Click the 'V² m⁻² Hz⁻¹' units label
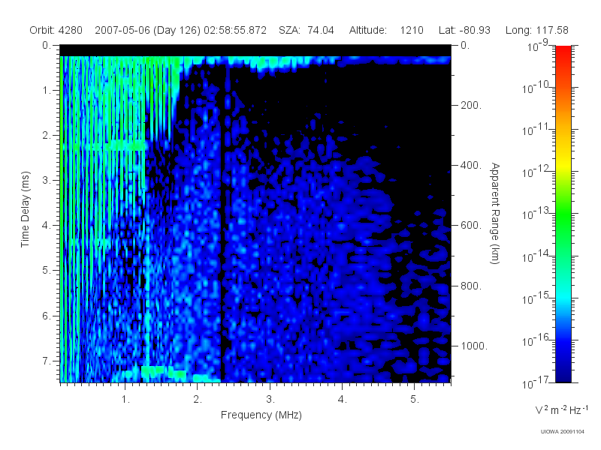The image size is (601, 450). 561,409
